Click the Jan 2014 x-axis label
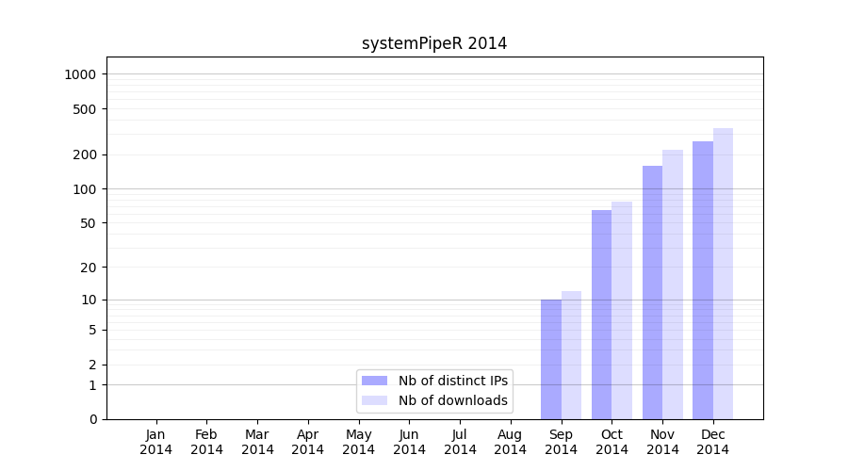 pyautogui.click(x=156, y=442)
